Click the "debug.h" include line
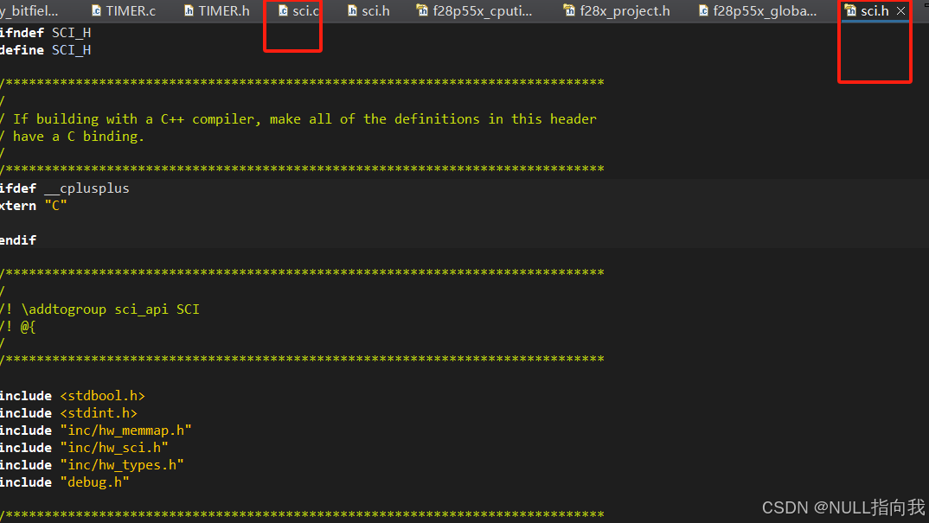Image resolution: width=929 pixels, height=523 pixels. click(65, 482)
